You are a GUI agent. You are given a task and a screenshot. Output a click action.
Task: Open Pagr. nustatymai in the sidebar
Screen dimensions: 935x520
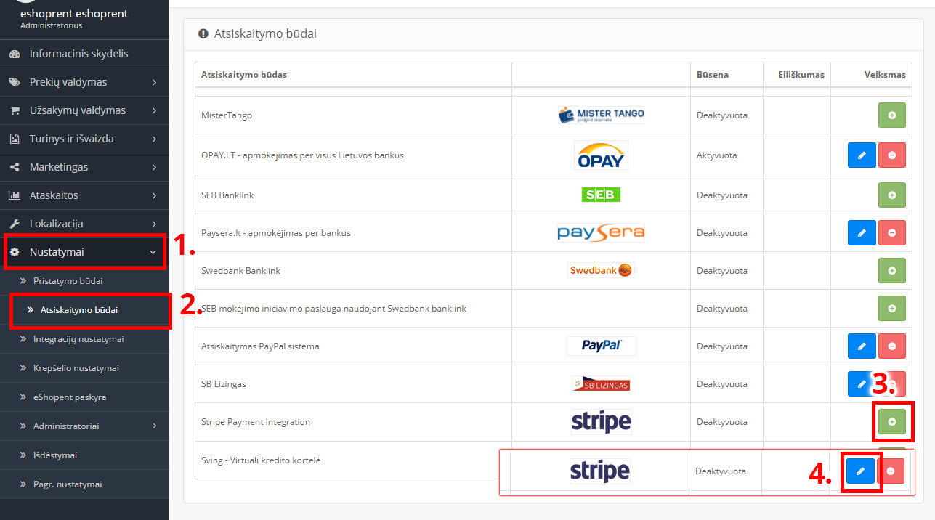pos(84,484)
